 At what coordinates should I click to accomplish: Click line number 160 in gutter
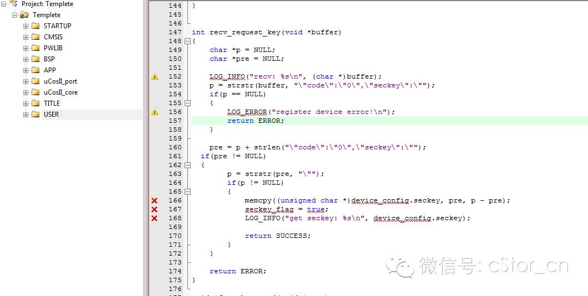tap(175, 147)
